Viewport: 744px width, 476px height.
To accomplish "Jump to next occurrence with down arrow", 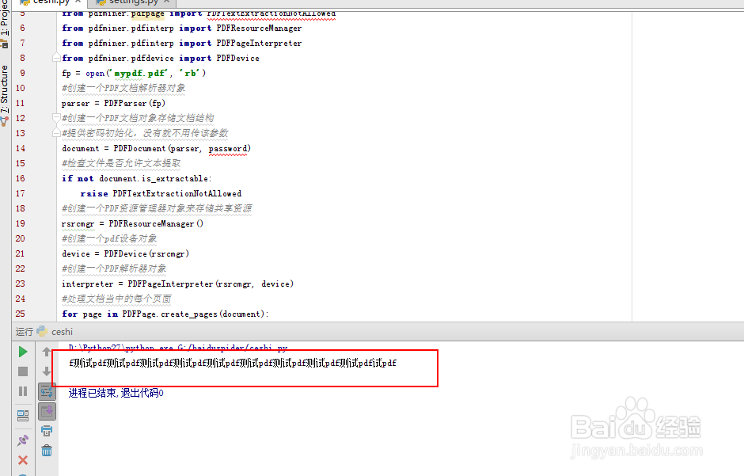I will [x=47, y=371].
